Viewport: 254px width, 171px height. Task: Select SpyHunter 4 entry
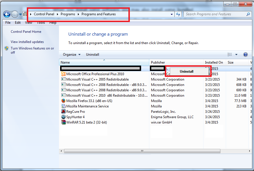(75, 117)
